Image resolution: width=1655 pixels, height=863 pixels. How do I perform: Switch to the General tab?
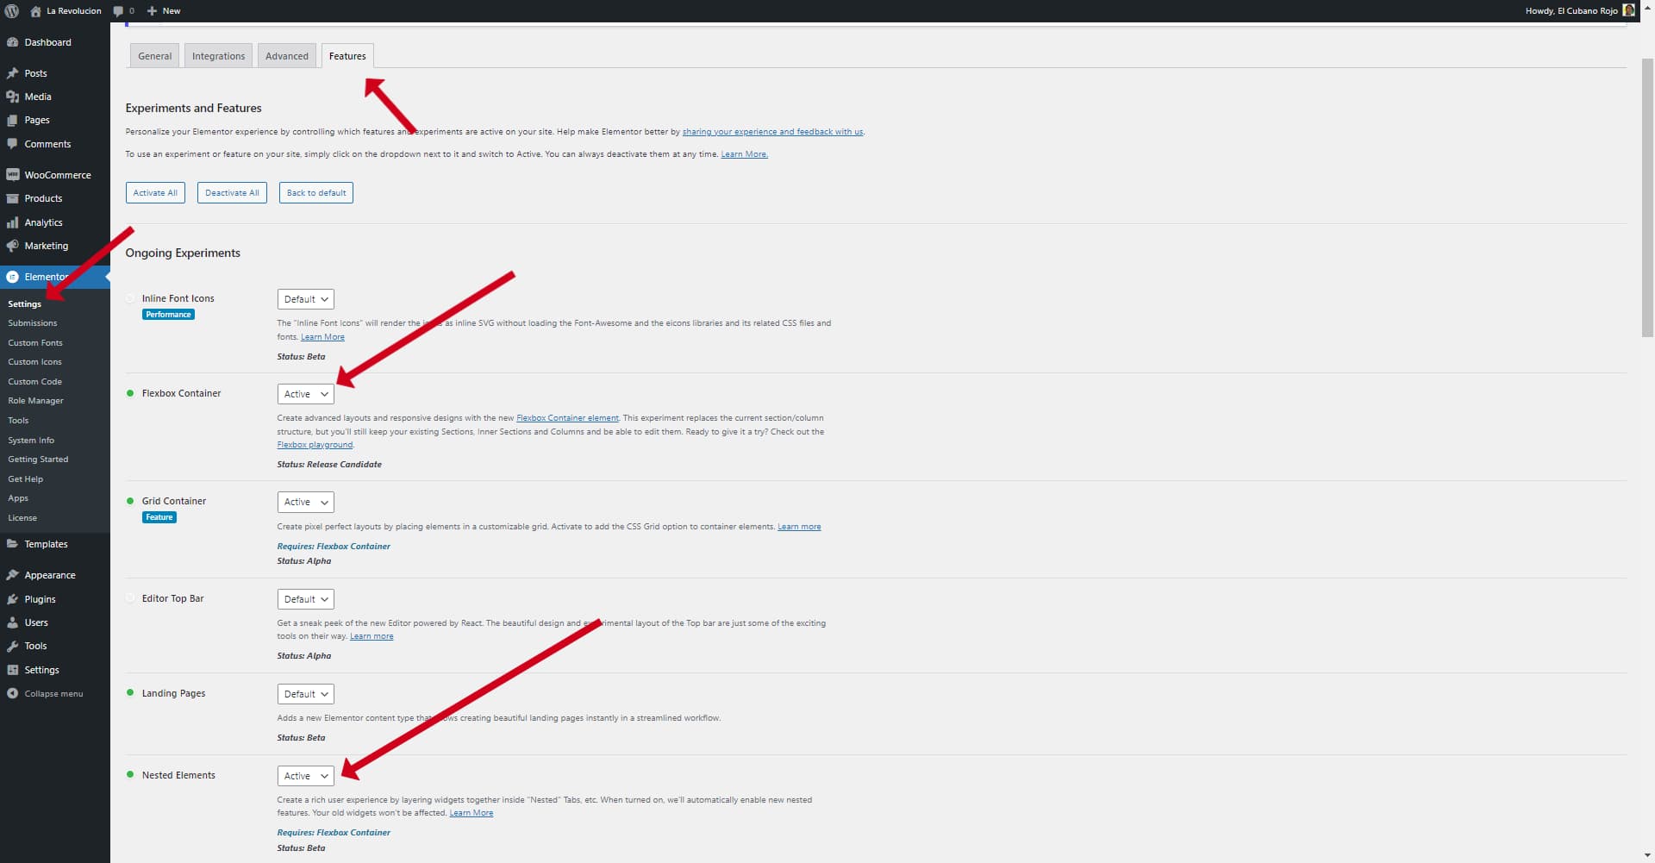(154, 56)
